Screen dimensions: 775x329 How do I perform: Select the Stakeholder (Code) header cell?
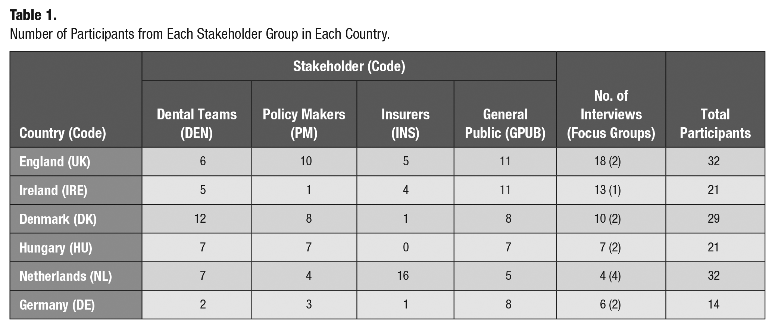coord(349,66)
